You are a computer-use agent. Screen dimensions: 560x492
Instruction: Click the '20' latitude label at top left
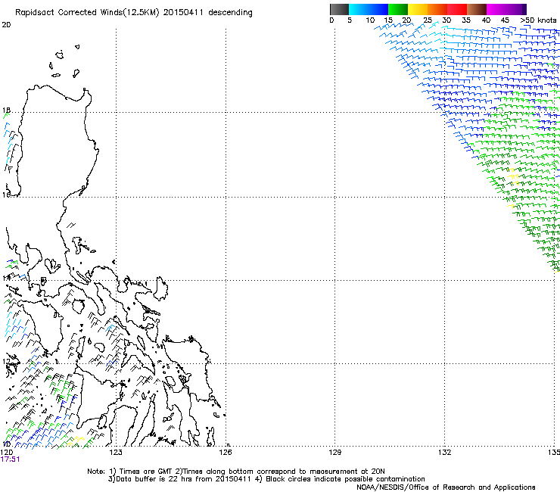pos(6,25)
